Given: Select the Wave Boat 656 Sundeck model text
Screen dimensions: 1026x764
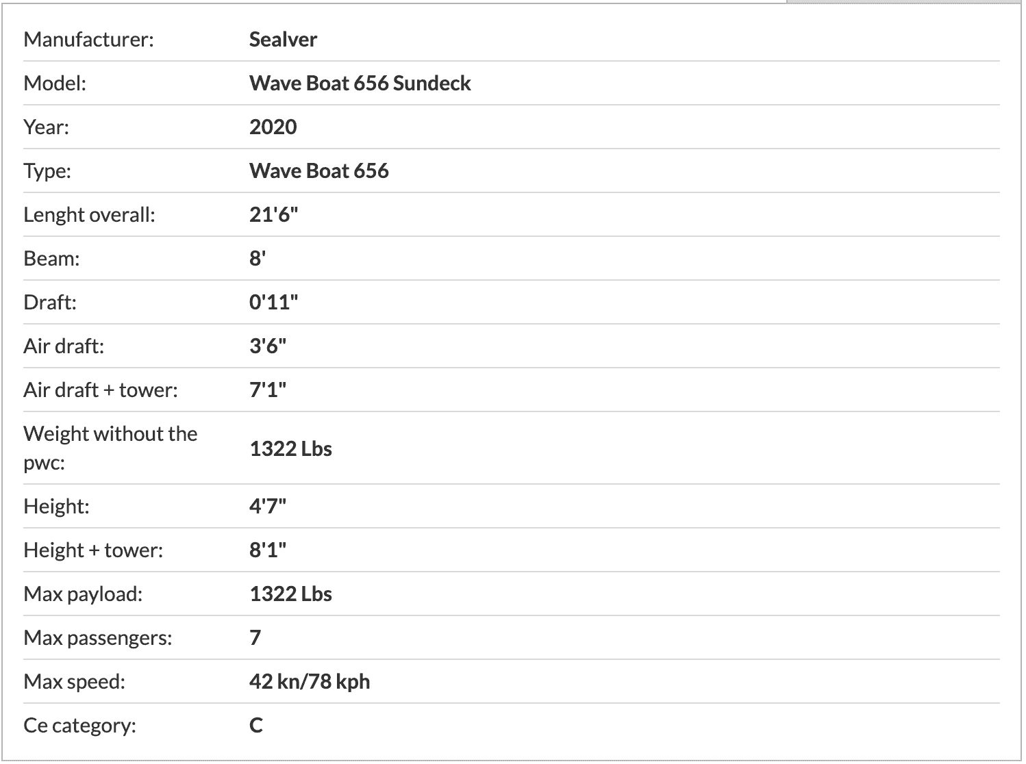Looking at the screenshot, I should click(x=360, y=83).
